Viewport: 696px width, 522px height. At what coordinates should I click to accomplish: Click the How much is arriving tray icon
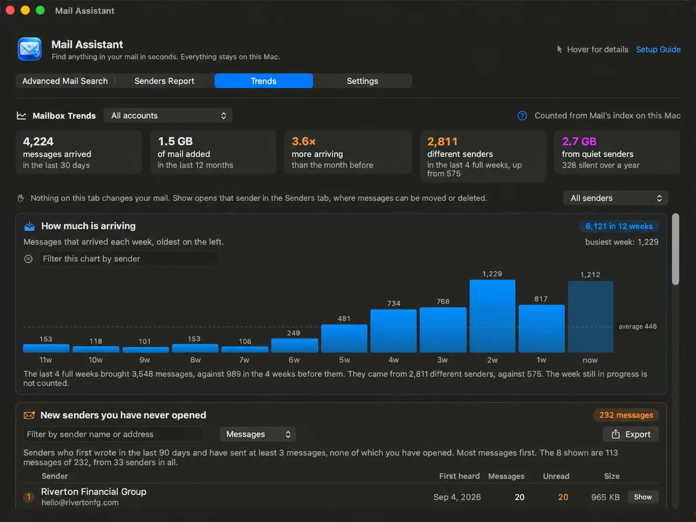tap(29, 226)
